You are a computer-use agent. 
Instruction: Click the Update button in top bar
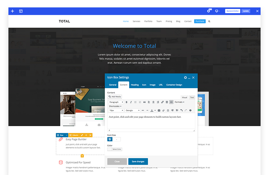[246, 11]
